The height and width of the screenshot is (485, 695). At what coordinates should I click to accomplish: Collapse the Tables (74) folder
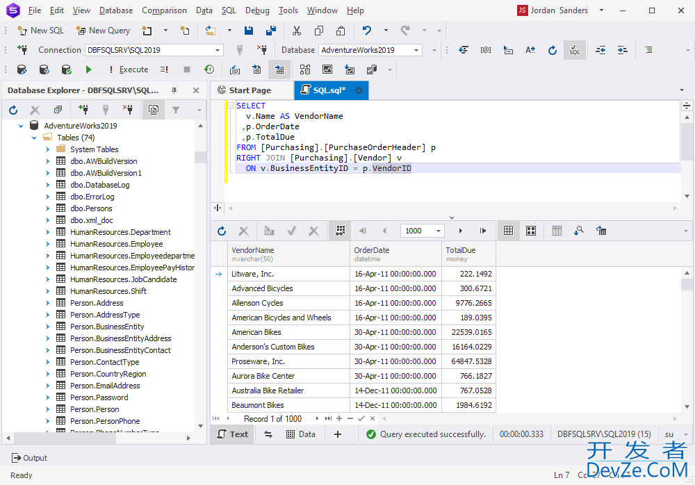(x=34, y=138)
